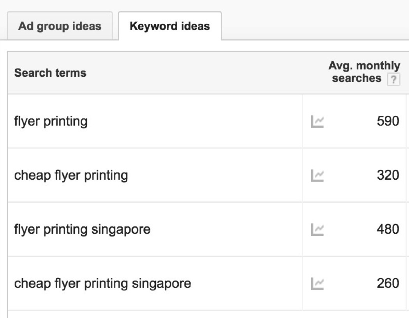Image resolution: width=409 pixels, height=318 pixels.
Task: Click the 480 monthly searches value
Action: coord(388,229)
